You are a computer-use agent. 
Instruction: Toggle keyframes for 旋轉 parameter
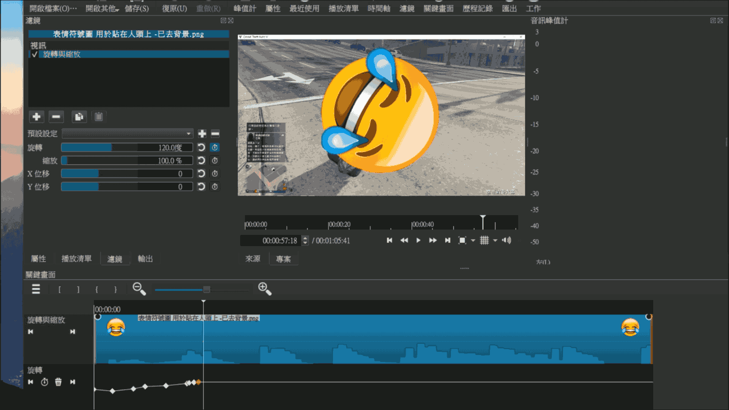point(215,147)
